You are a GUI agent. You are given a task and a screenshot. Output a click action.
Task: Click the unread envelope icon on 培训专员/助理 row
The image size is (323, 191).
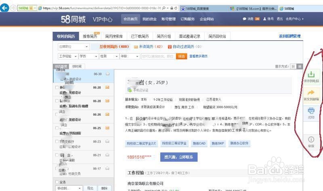coord(107,101)
